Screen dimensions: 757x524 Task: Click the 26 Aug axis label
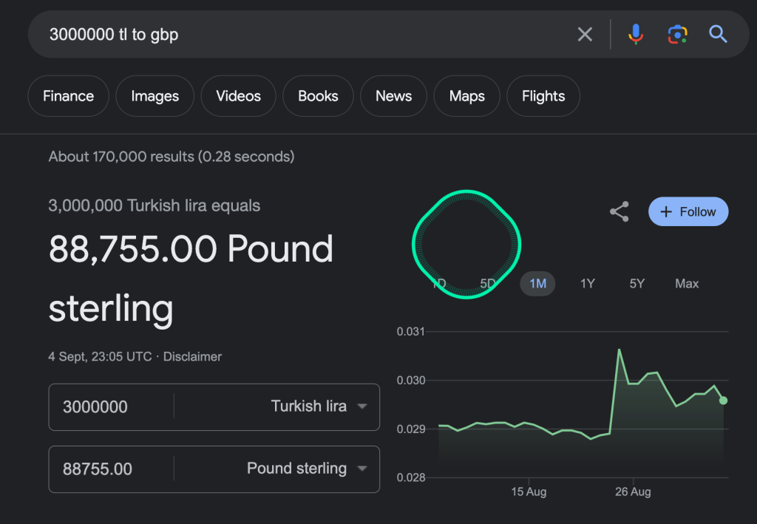pyautogui.click(x=633, y=491)
